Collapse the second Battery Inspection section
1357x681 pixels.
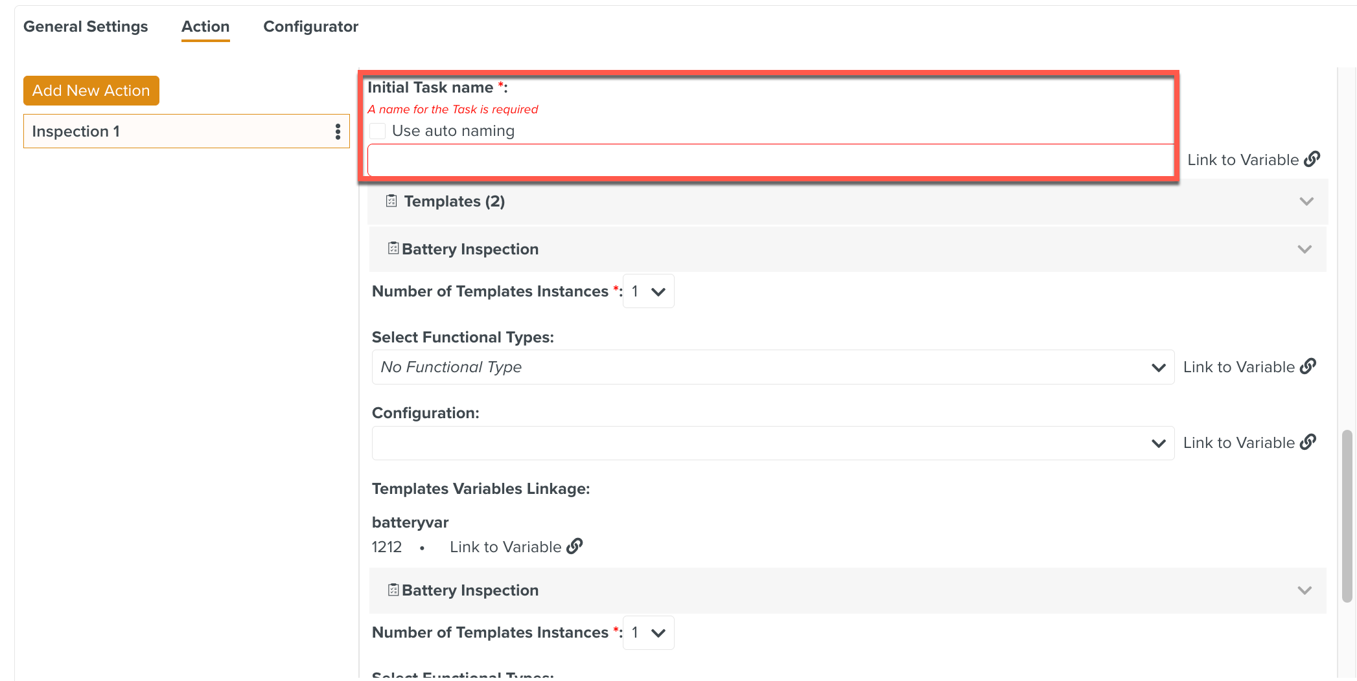pos(1304,590)
